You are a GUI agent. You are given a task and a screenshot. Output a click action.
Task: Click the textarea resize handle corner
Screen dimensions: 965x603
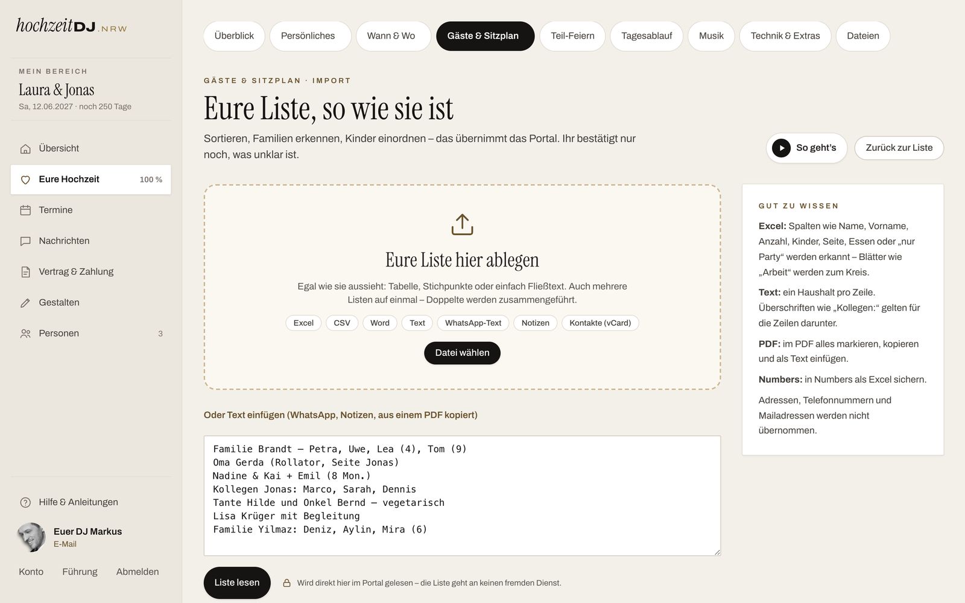coord(717,552)
